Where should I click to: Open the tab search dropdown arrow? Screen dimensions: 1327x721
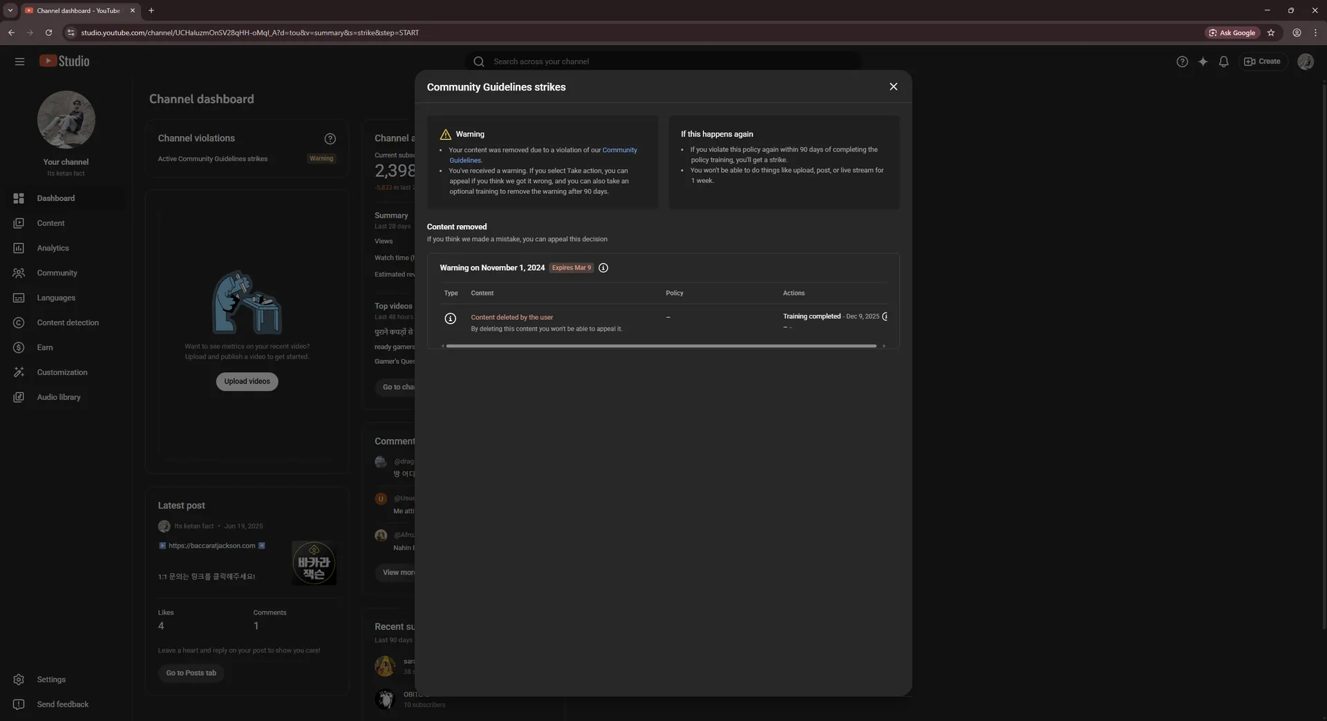point(10,10)
